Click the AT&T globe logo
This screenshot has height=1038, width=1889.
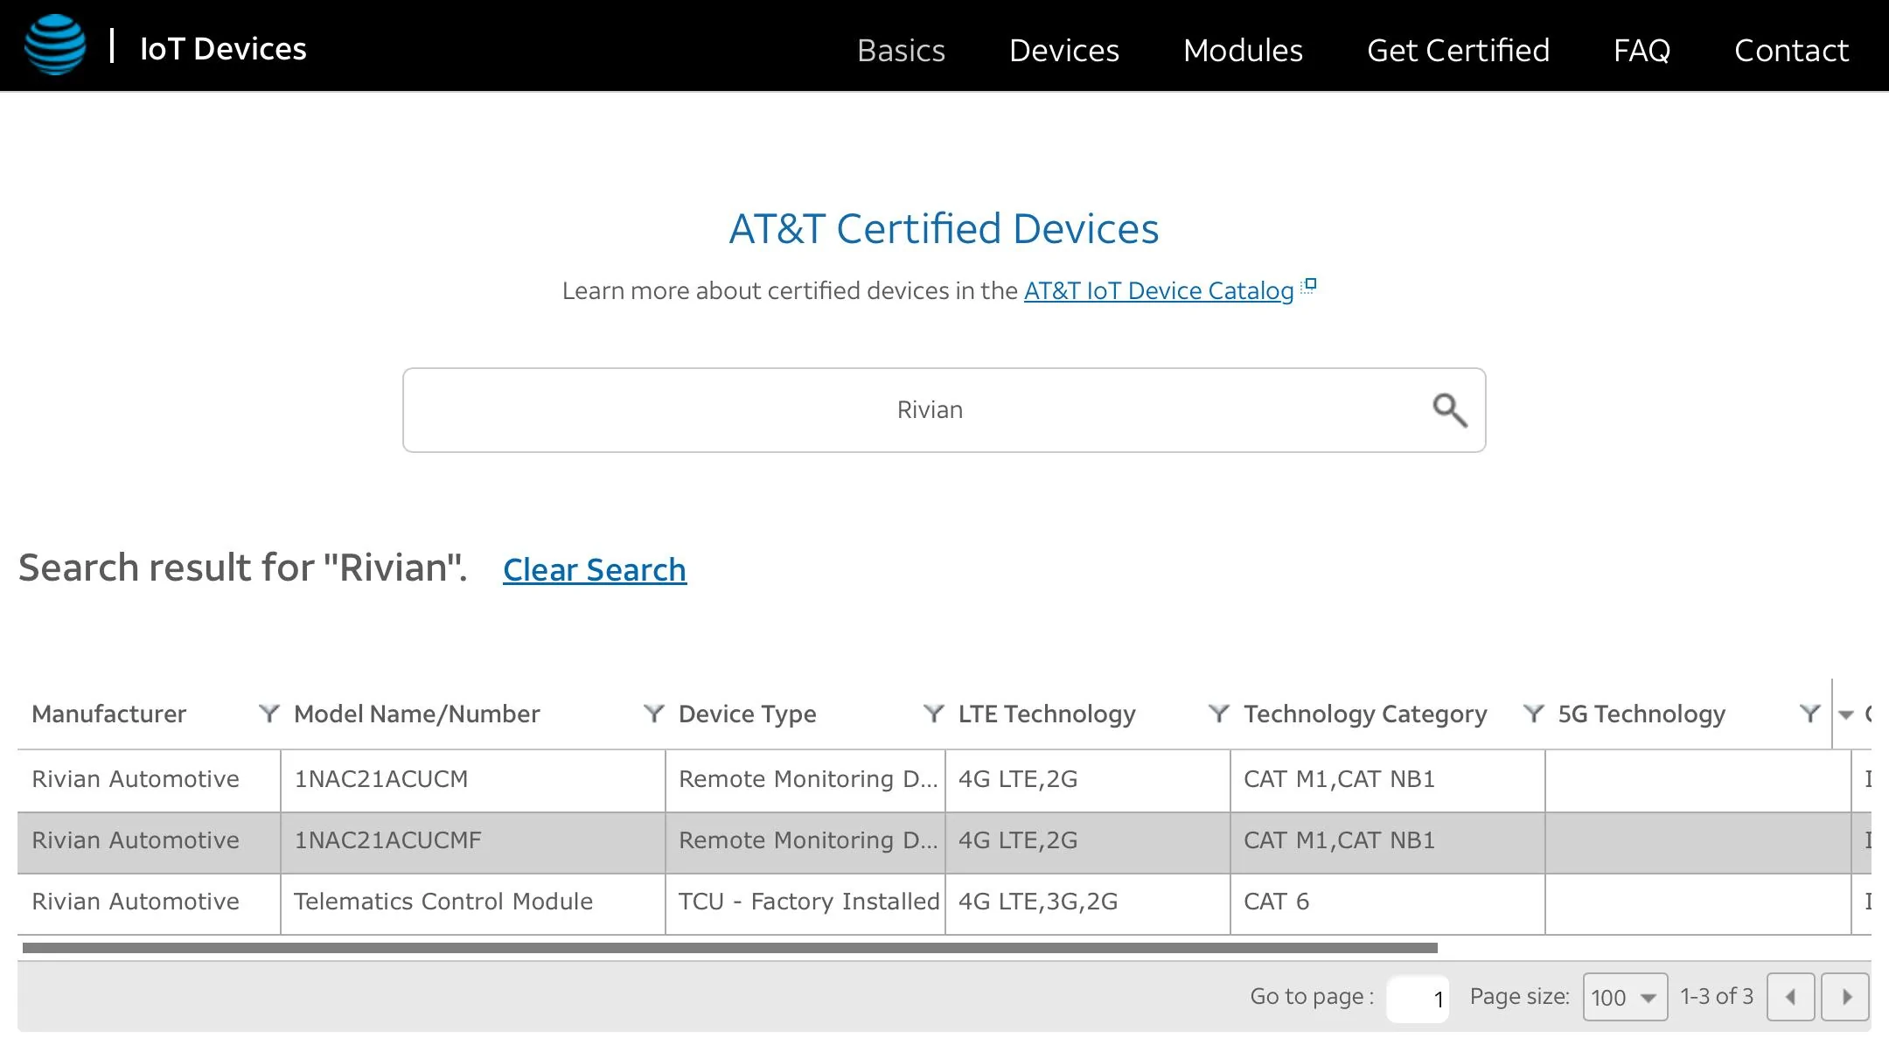point(55,45)
